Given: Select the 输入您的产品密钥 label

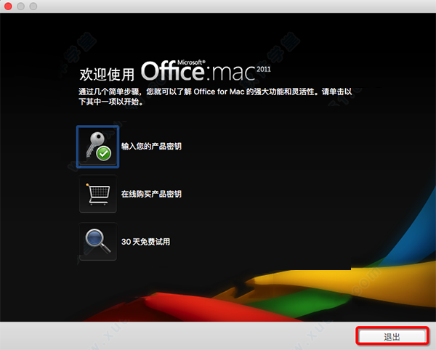Looking at the screenshot, I should pyautogui.click(x=151, y=146).
